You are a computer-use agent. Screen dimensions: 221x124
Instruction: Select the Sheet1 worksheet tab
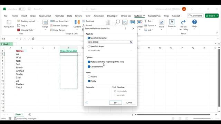(19, 114)
